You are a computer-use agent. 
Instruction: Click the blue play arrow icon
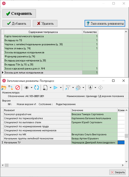click(56, 88)
